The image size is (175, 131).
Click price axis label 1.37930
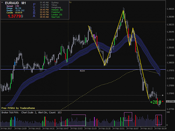[171, 78]
